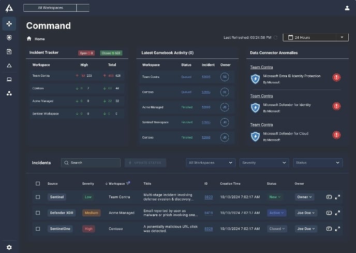Select the All Workspaces top tab
This screenshot has height=253, width=356.
[50, 8]
